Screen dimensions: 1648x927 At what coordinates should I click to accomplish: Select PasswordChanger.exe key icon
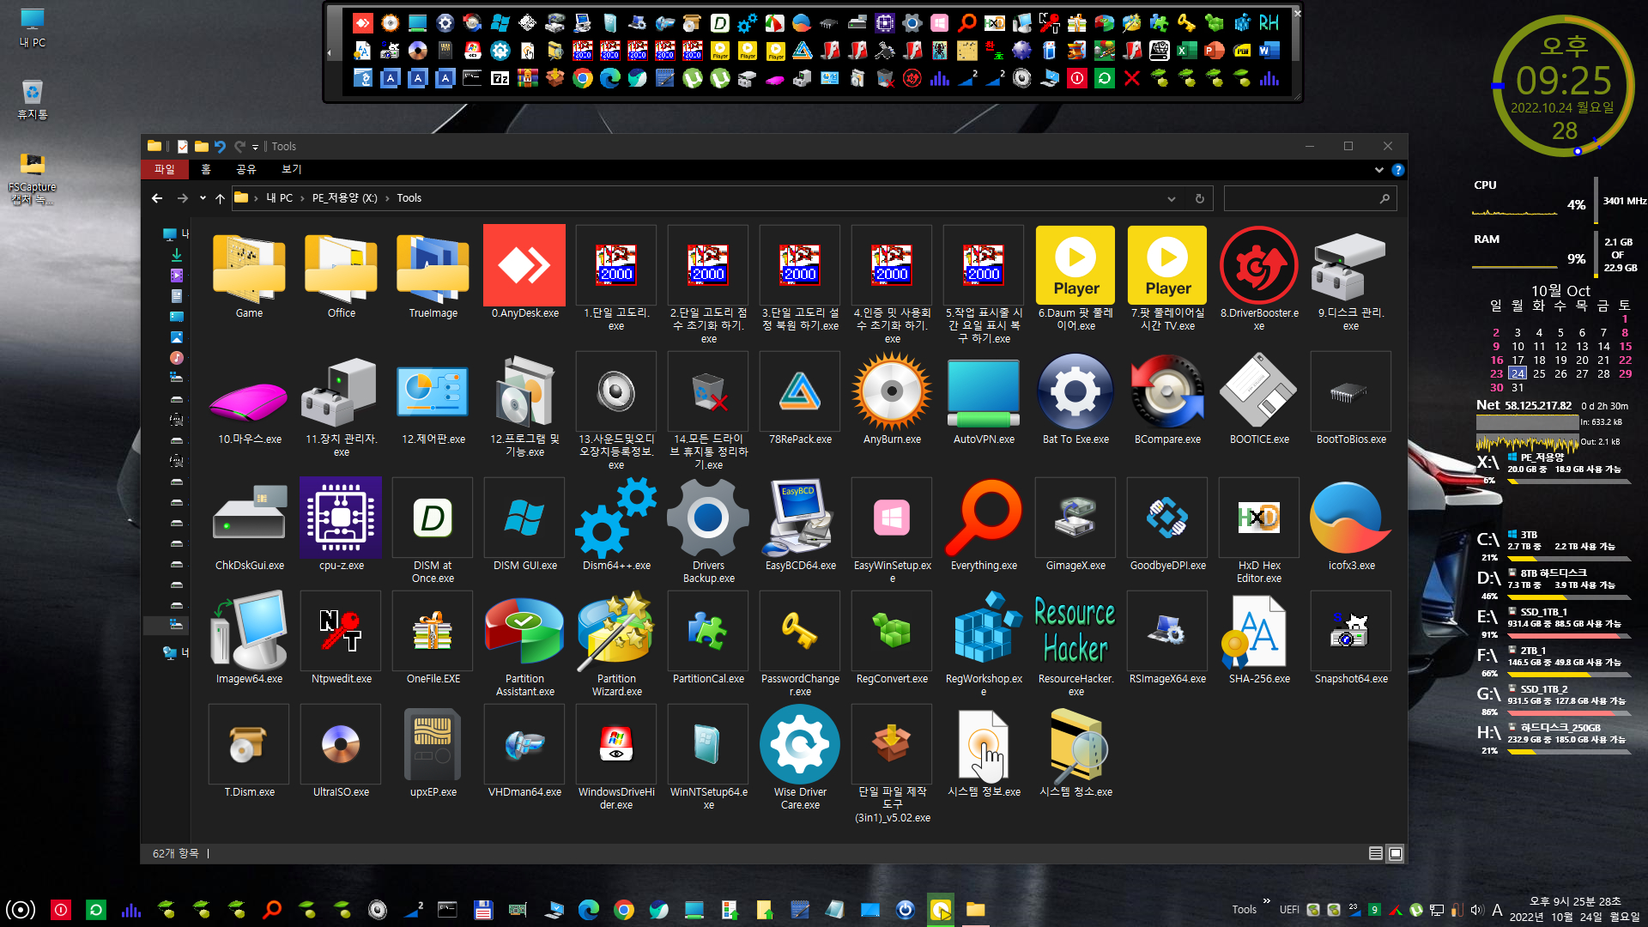[x=800, y=631]
